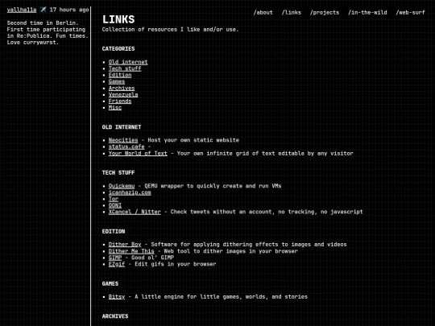Jump to the Venezuela category
The width and height of the screenshot is (435, 326).
pos(123,94)
